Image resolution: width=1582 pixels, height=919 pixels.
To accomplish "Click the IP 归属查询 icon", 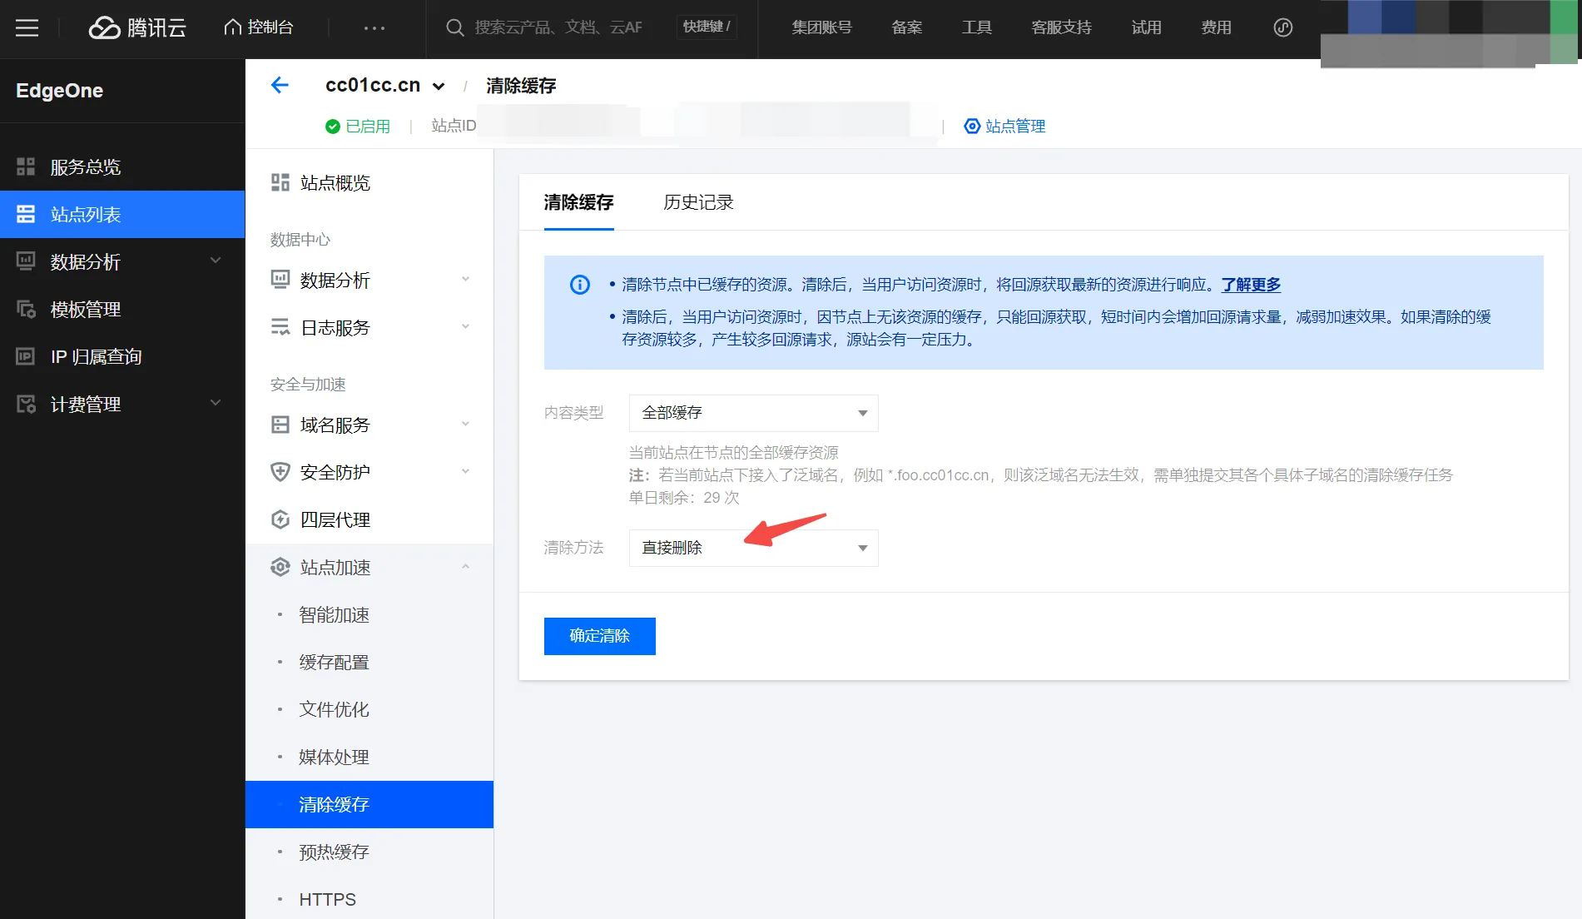I will (x=26, y=356).
